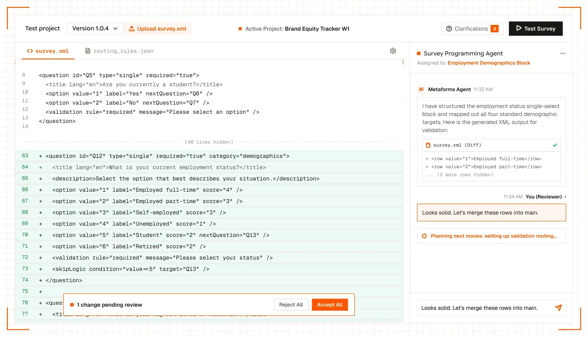This screenshot has width=588, height=337.
Task: Click the 1 change pending review label
Action: click(x=109, y=305)
